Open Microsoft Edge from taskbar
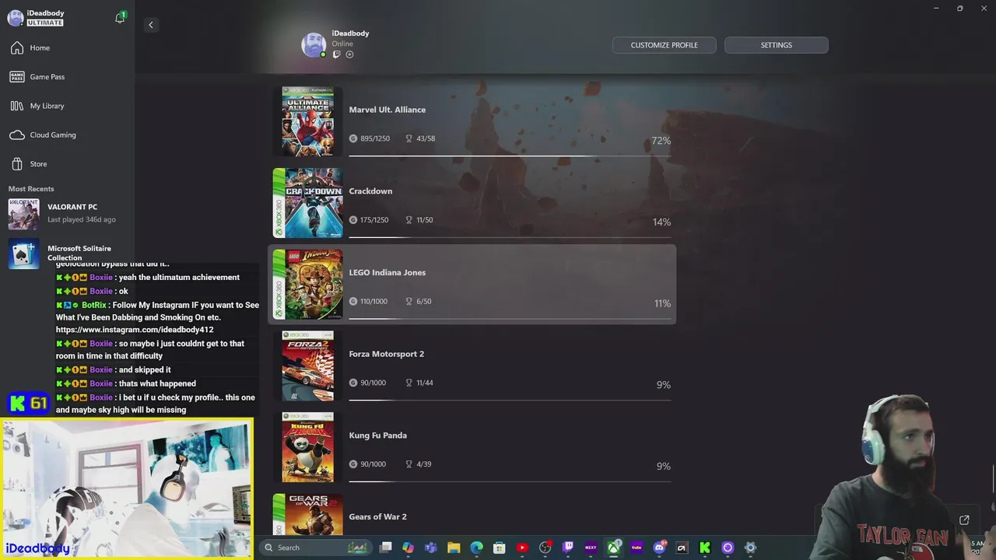 [x=476, y=548]
